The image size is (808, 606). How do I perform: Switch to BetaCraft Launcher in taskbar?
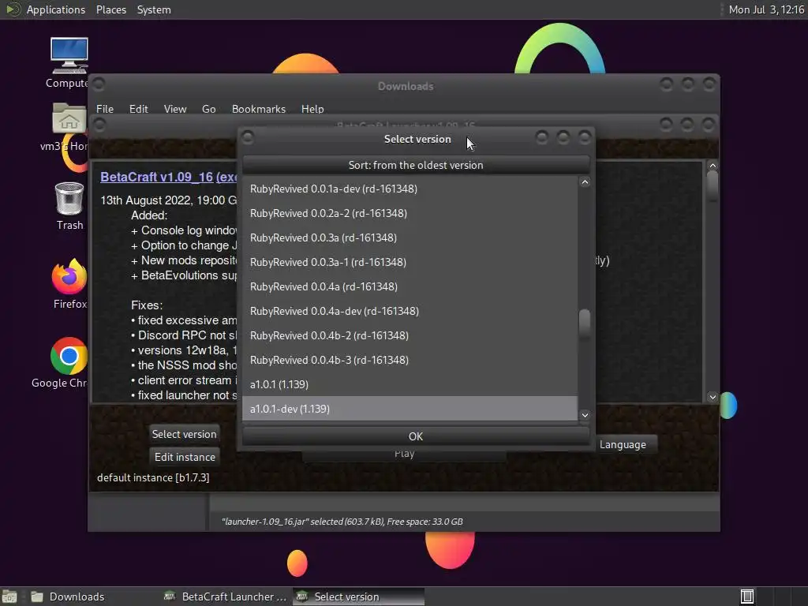(x=226, y=597)
